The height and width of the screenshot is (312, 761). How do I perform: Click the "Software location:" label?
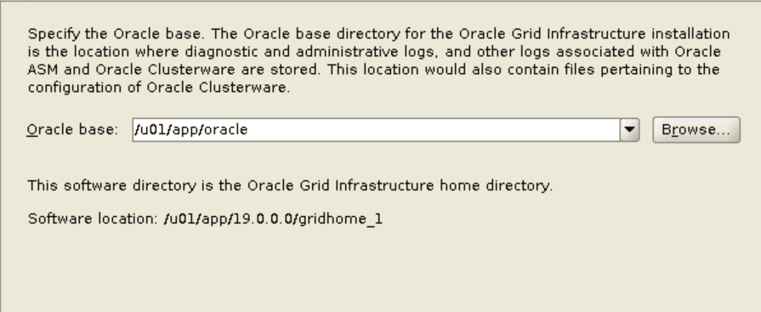tap(93, 218)
